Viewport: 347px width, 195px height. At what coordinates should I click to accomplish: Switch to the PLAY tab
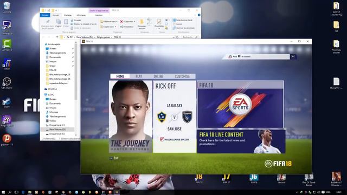click(139, 76)
